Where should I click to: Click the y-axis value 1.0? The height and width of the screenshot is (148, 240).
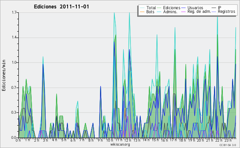pyautogui.click(x=14, y=62)
